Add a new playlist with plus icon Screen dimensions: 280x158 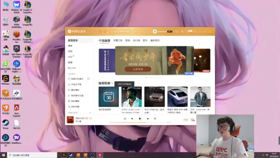coord(90,113)
